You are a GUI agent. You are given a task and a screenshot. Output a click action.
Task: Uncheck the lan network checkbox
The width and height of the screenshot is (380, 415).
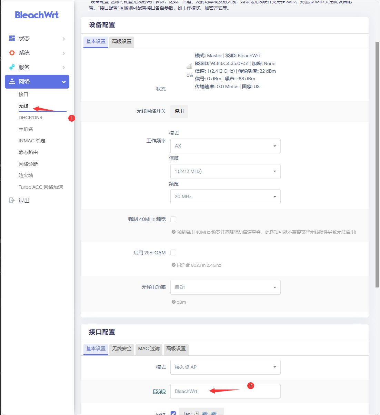[x=173, y=413]
